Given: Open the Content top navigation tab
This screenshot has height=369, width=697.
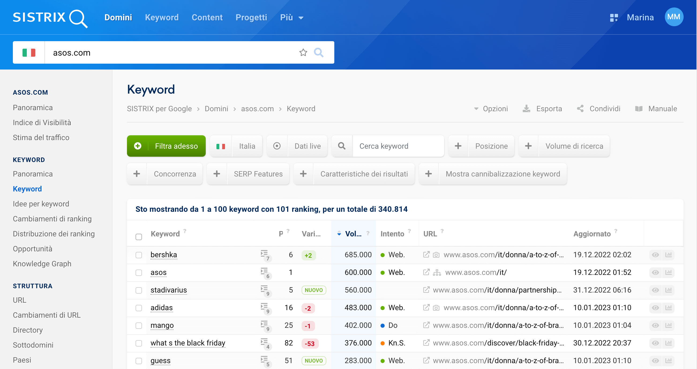Looking at the screenshot, I should click(x=207, y=18).
